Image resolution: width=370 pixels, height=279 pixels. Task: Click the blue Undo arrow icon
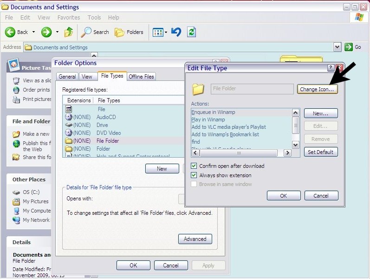(176, 32)
